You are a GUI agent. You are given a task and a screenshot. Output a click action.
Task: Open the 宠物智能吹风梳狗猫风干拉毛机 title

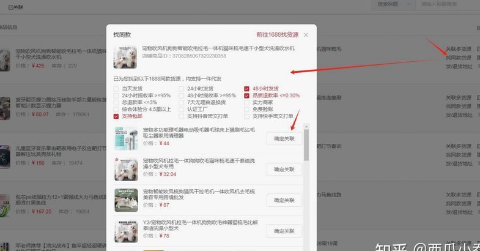199,194
